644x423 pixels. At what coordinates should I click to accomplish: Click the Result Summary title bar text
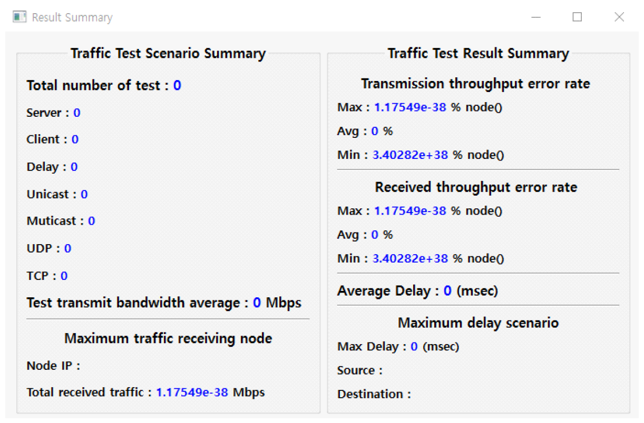pos(72,17)
